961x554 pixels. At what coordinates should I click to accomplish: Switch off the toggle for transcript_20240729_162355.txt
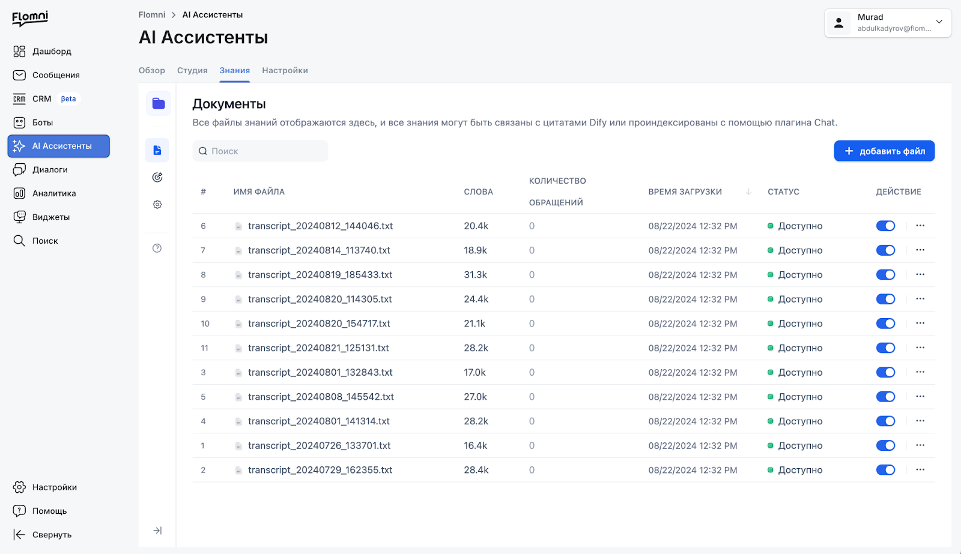(x=885, y=470)
